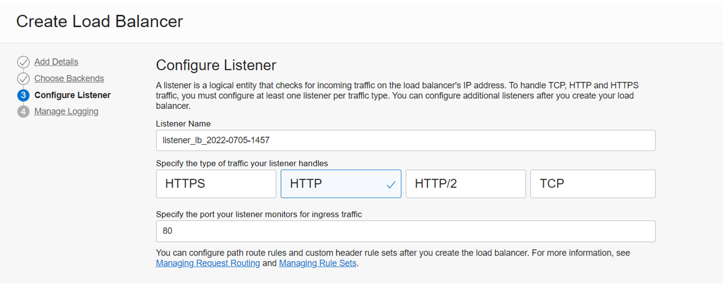The width and height of the screenshot is (723, 298).
Task: Open the Managing Request Routing link
Action: 208,264
